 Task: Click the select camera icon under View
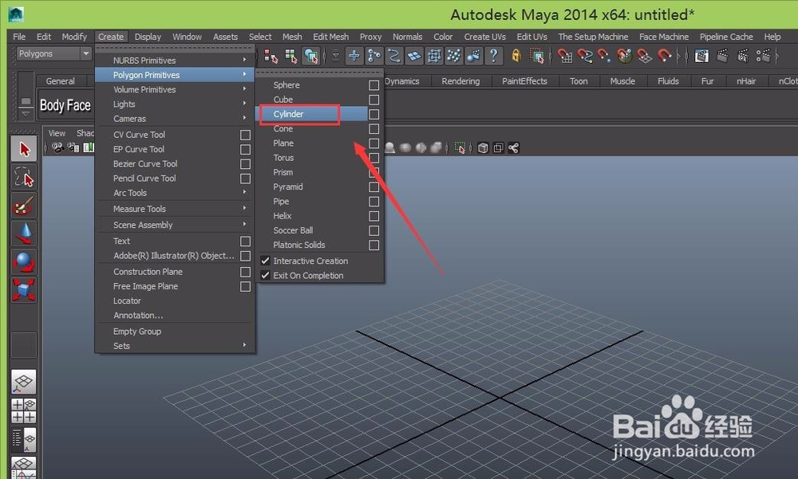57,147
